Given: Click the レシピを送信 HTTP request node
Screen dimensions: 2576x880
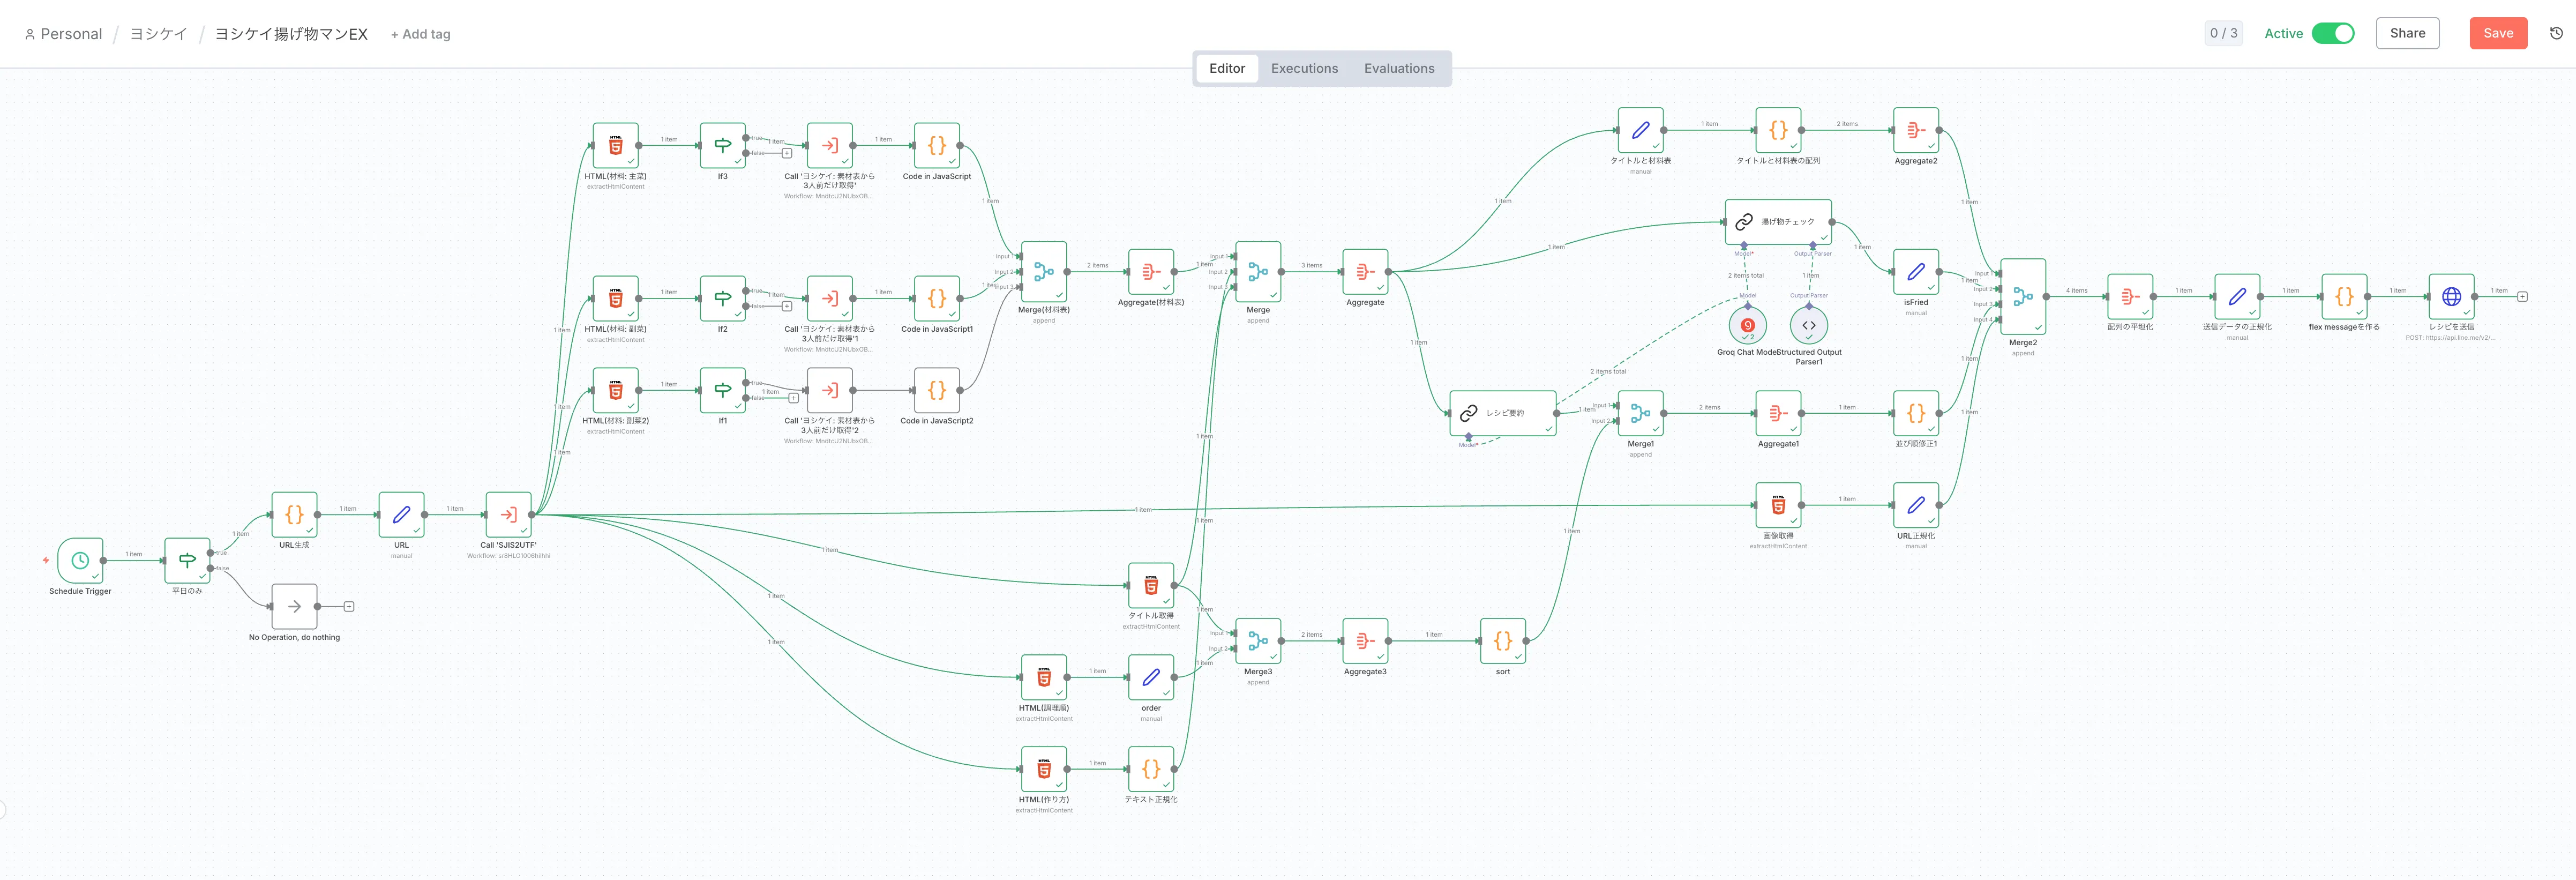Looking at the screenshot, I should pos(2451,296).
